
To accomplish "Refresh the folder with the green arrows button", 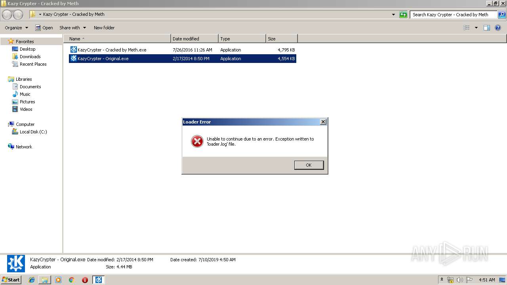I will coord(403,15).
